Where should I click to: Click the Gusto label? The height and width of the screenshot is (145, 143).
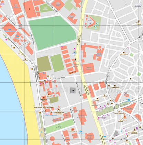click(49, 96)
